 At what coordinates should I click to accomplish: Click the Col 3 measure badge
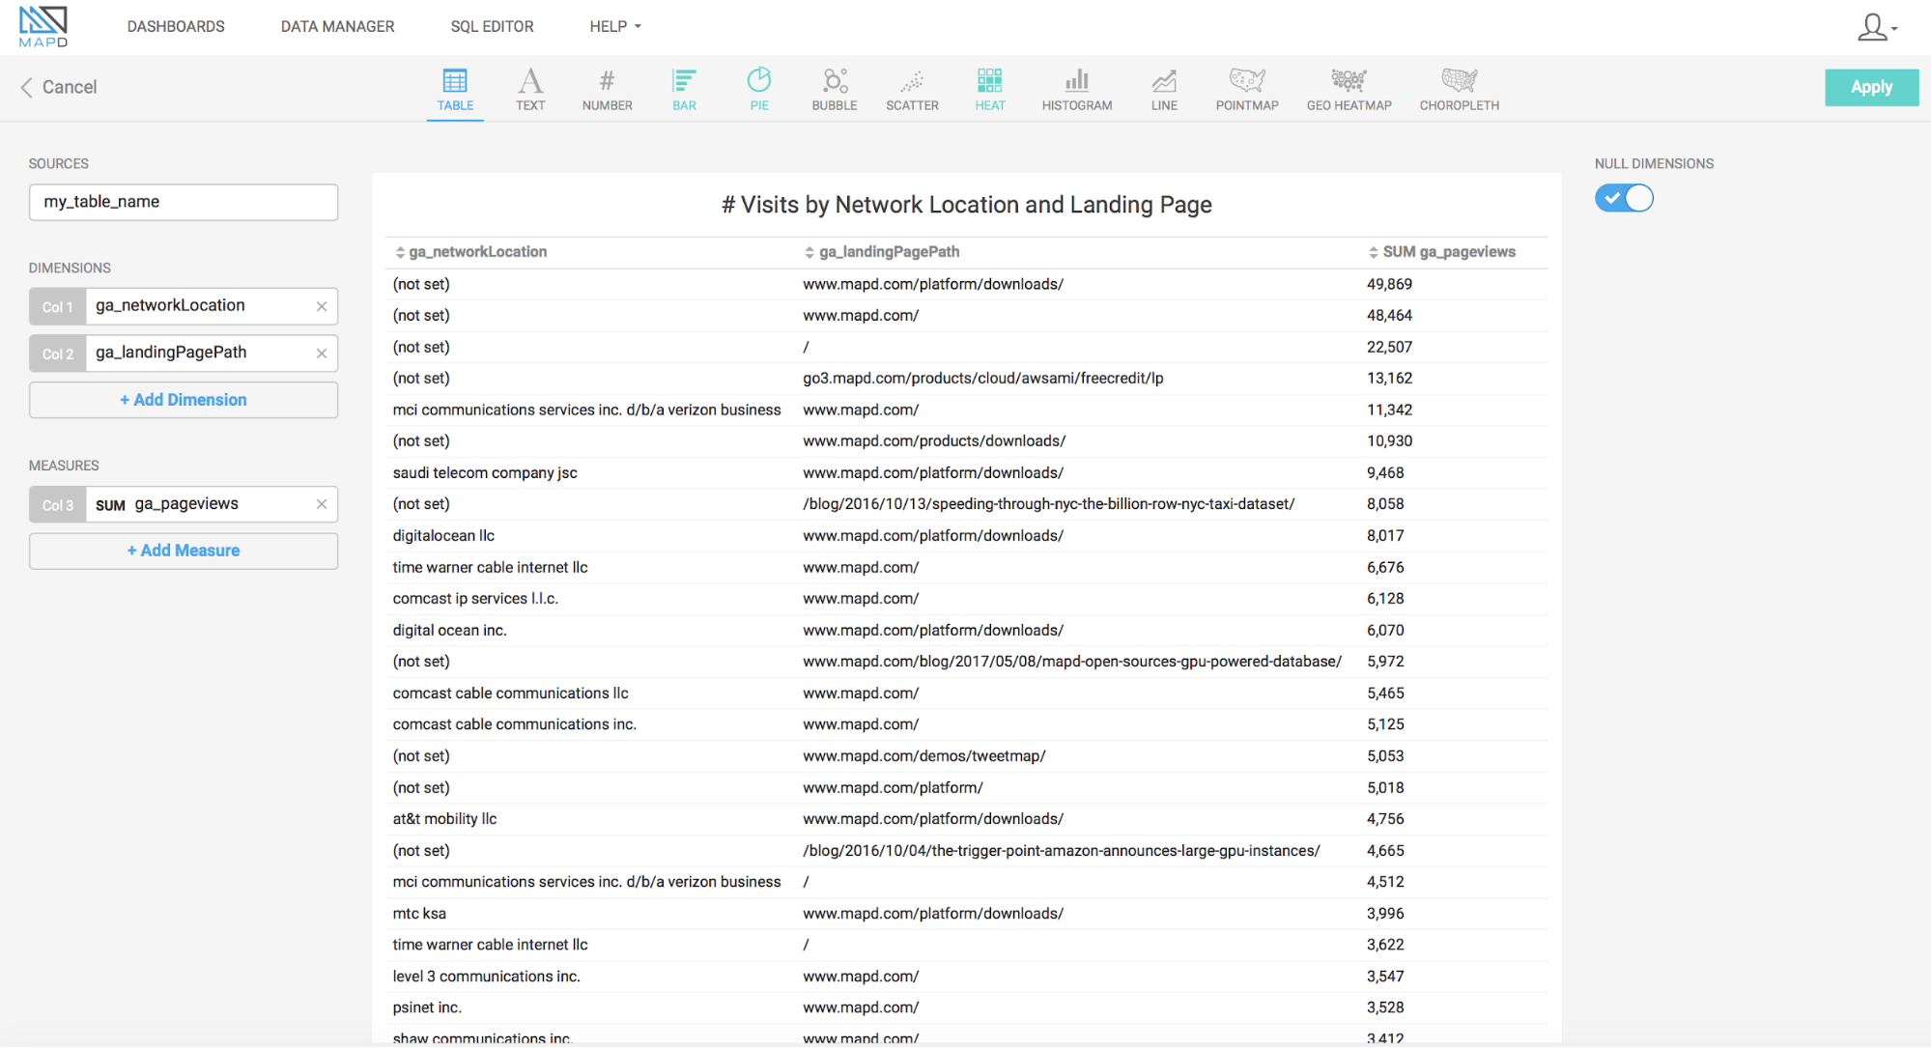(x=58, y=504)
